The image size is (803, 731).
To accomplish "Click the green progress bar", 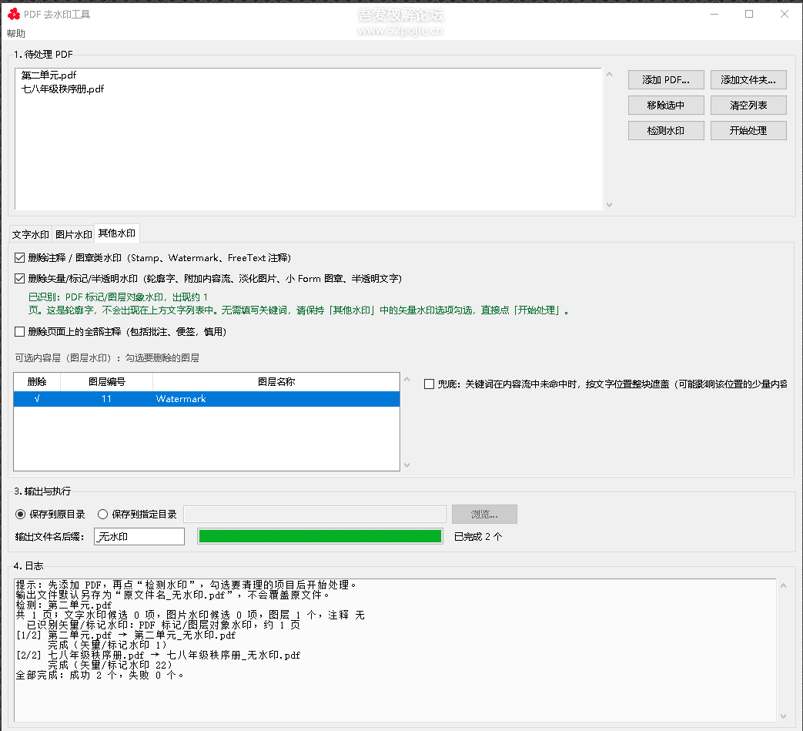I will pyautogui.click(x=320, y=536).
